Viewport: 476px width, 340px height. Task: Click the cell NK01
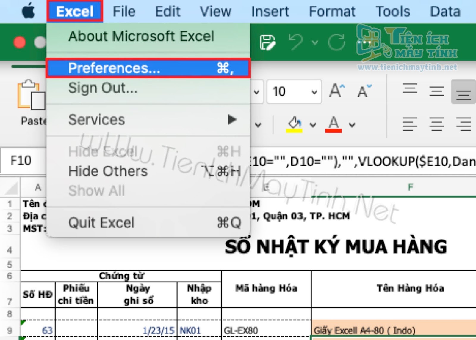pyautogui.click(x=199, y=330)
